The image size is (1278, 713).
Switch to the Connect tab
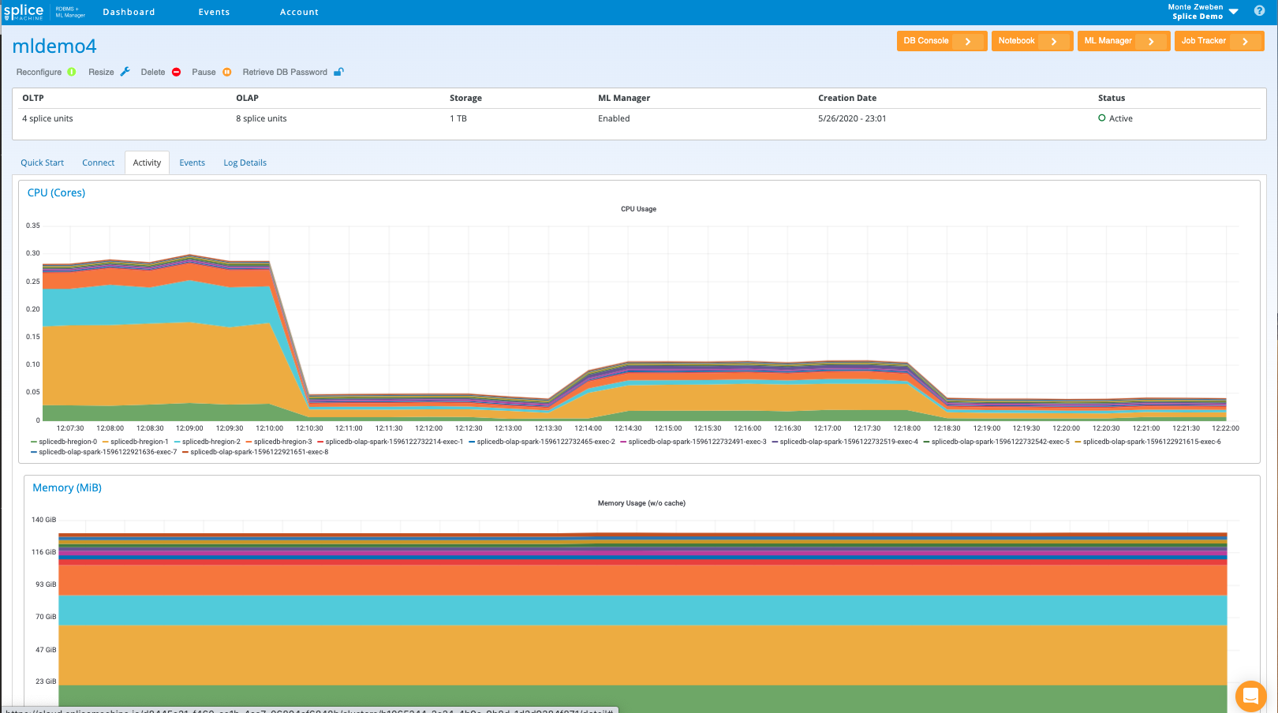(x=99, y=162)
